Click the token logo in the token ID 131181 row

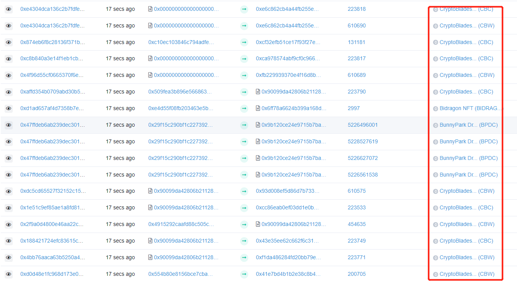pyautogui.click(x=435, y=42)
